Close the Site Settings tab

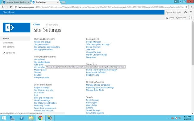click(x=58, y=2)
